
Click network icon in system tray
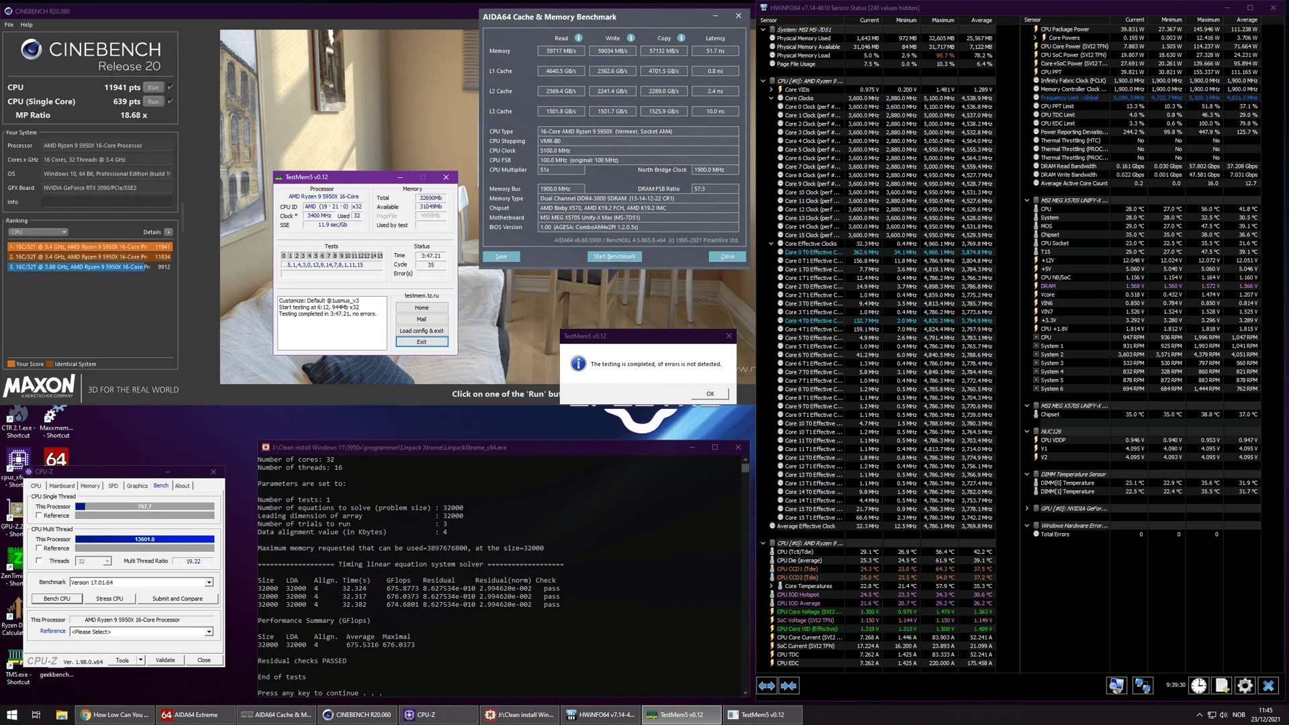click(x=1212, y=715)
